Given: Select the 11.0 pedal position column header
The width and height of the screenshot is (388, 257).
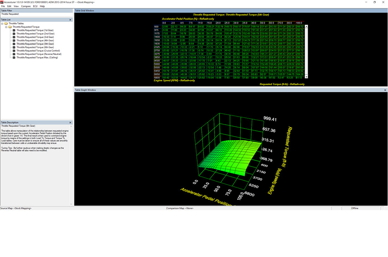Looking at the screenshot, I should point(202,23).
